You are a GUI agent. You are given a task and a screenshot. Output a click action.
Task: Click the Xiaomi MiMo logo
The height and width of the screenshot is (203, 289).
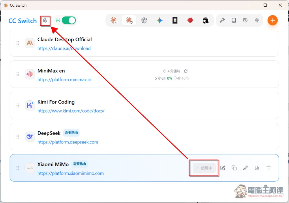click(x=30, y=168)
